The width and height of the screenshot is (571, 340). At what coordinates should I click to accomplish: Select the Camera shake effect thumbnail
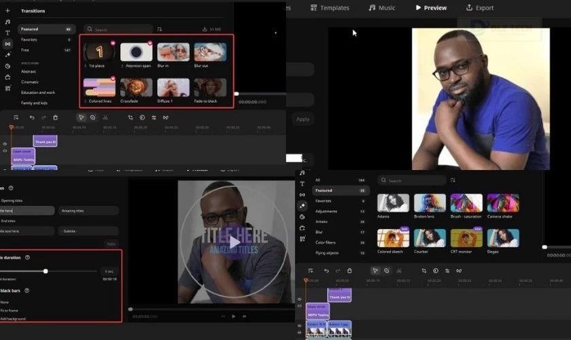[503, 203]
